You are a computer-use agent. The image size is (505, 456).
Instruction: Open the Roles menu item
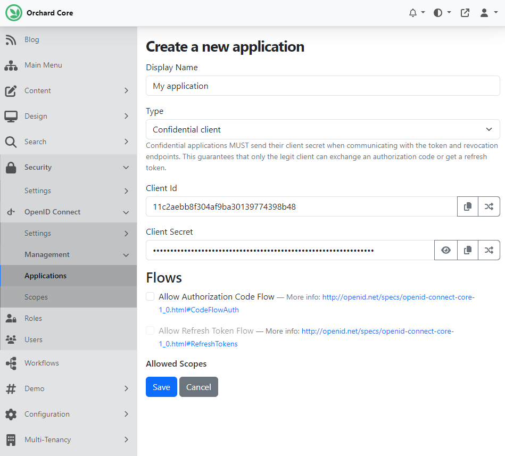69,318
